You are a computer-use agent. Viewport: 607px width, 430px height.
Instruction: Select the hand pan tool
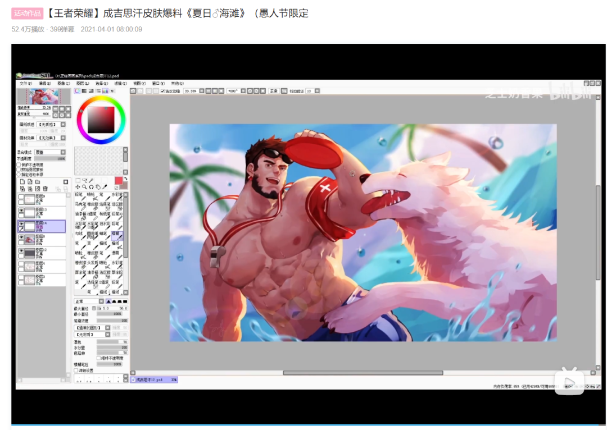click(98, 187)
